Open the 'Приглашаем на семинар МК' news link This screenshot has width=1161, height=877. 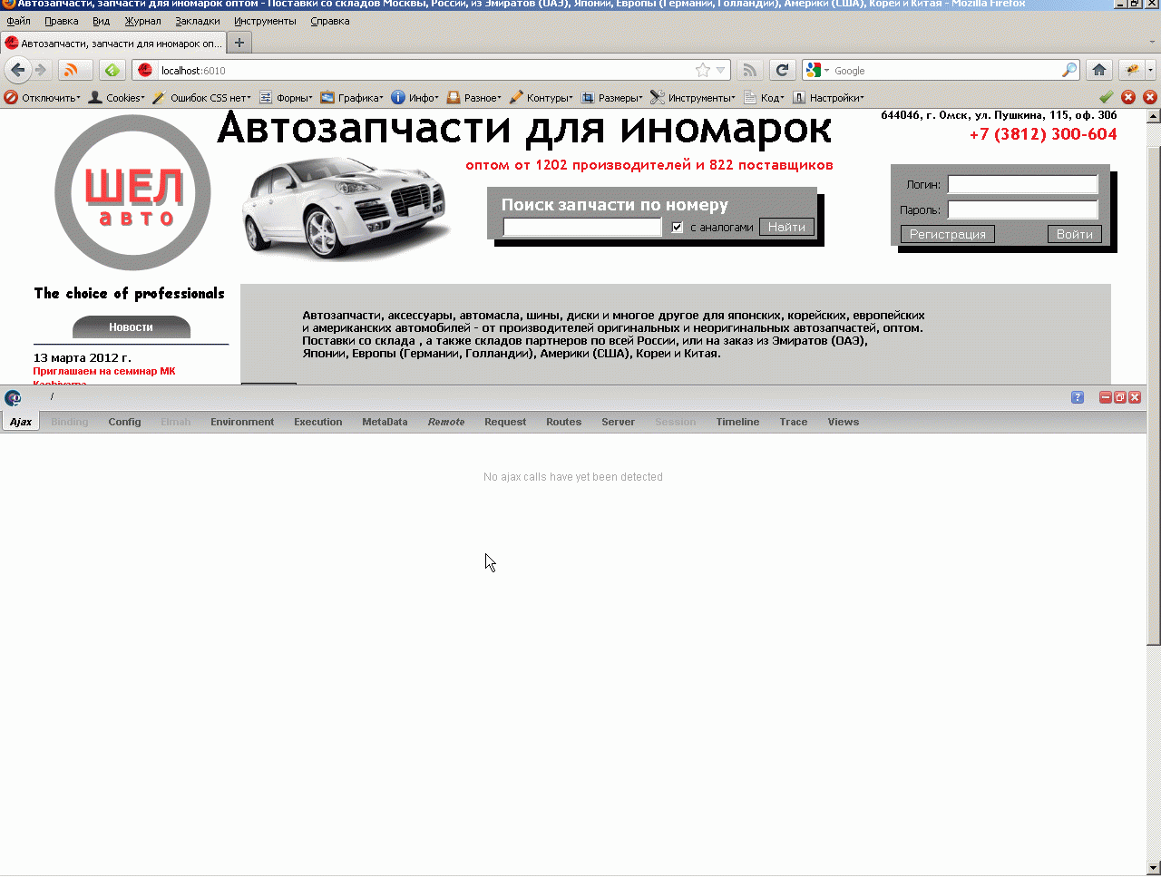click(x=104, y=371)
